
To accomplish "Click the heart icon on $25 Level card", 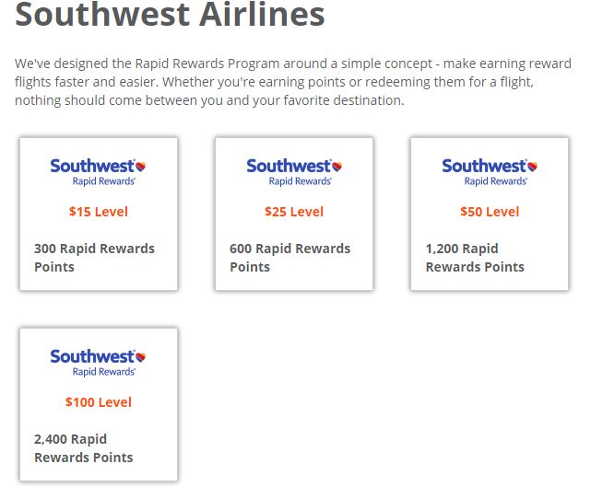I will 337,167.
